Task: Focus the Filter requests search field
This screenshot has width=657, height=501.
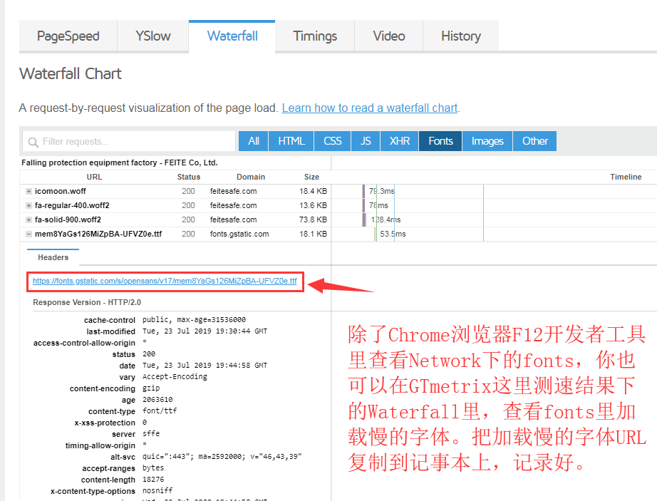Action: (129, 142)
